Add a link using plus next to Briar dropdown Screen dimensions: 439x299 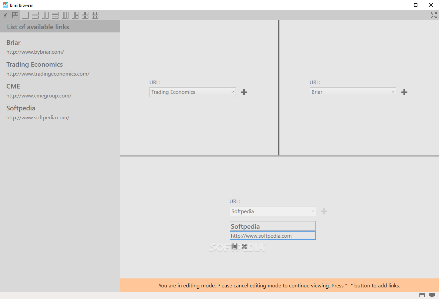coord(404,92)
